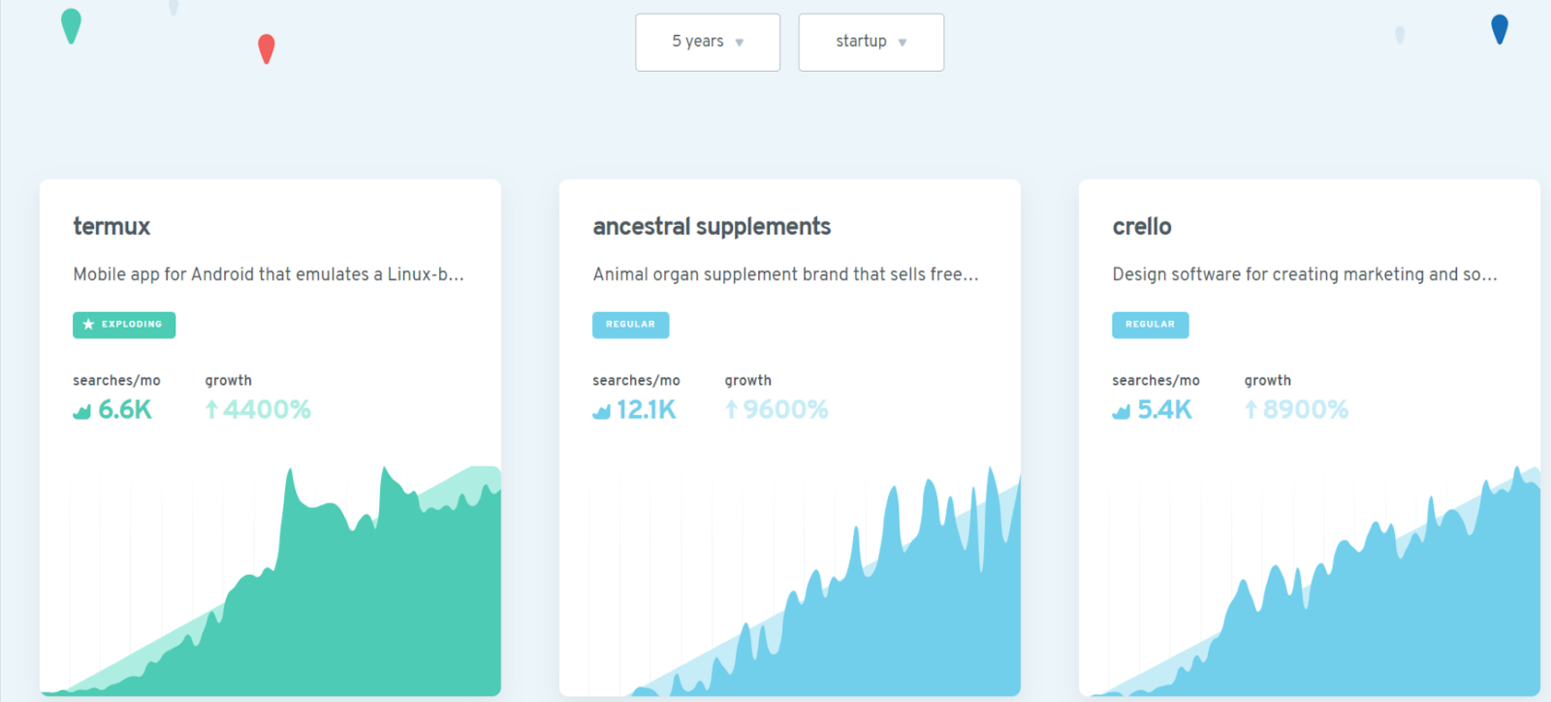Click the star icon in EXPLODING badge

88,325
